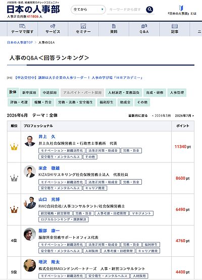Click 井上 久's 安全衛生・メンタルヘルス tag
This screenshot has height=280, width=202.
click(x=60, y=157)
